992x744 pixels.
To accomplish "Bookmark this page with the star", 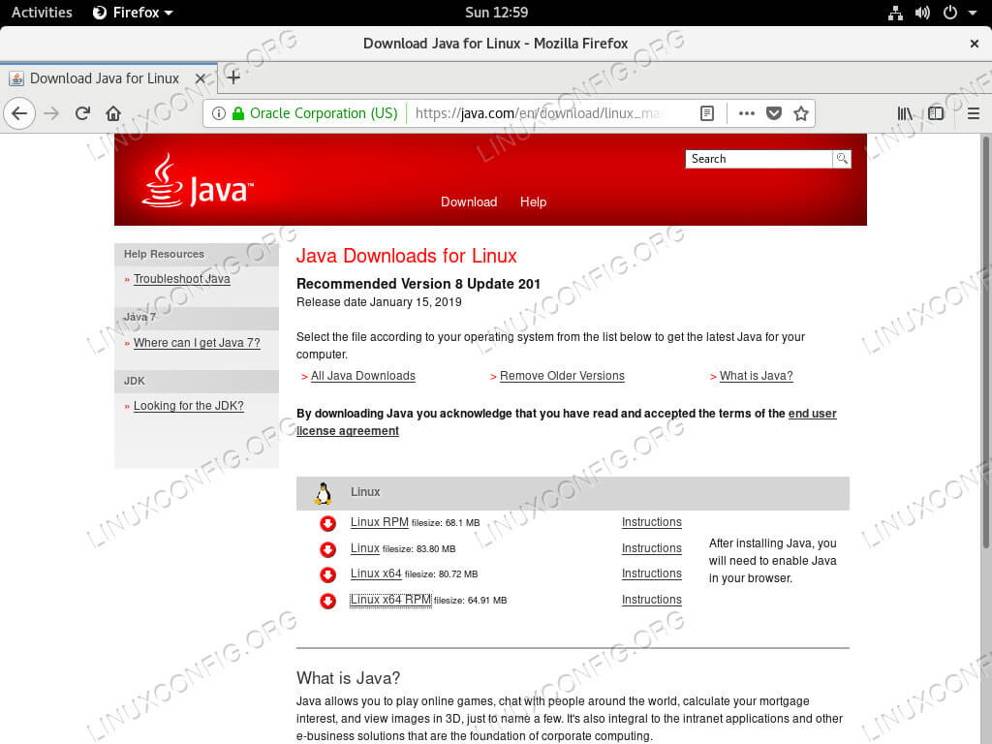I will (801, 114).
